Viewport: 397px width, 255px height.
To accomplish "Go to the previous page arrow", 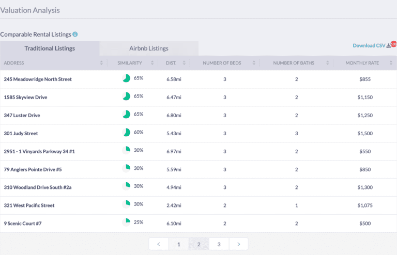I will tap(159, 244).
